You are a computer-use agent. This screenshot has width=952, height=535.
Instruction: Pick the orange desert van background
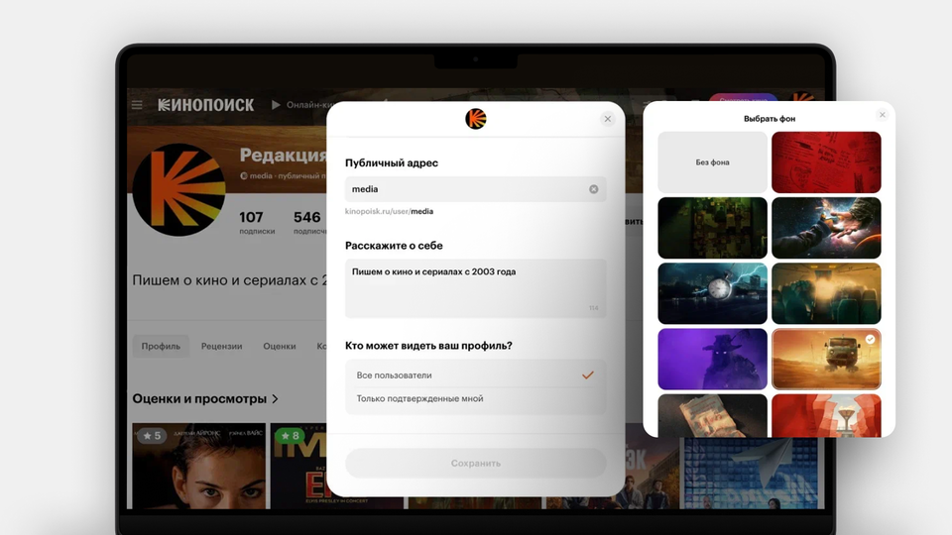[826, 359]
